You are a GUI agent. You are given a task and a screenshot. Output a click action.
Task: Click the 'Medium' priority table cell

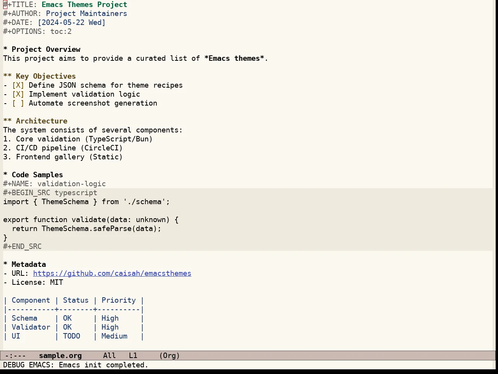[114, 336]
